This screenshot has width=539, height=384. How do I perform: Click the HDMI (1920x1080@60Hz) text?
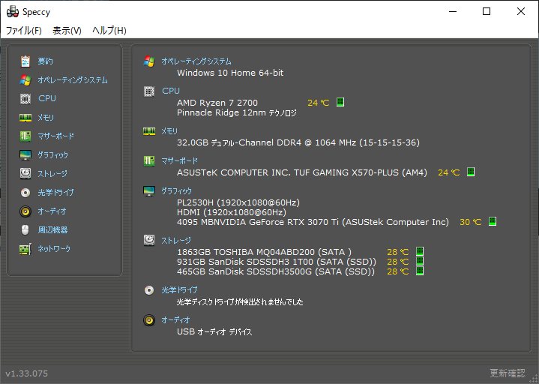click(x=232, y=212)
